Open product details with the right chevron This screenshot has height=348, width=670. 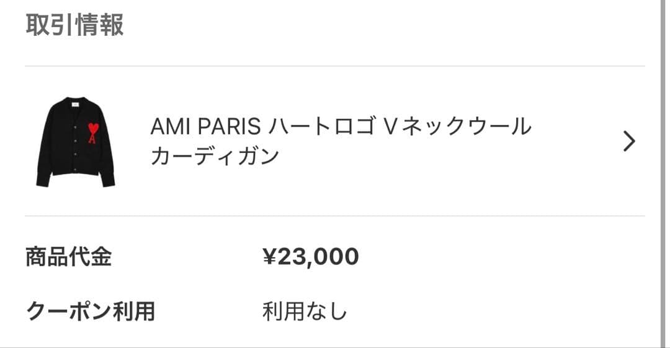629,142
